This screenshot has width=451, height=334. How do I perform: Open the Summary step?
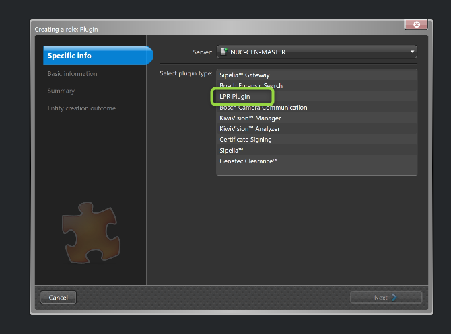click(x=61, y=91)
